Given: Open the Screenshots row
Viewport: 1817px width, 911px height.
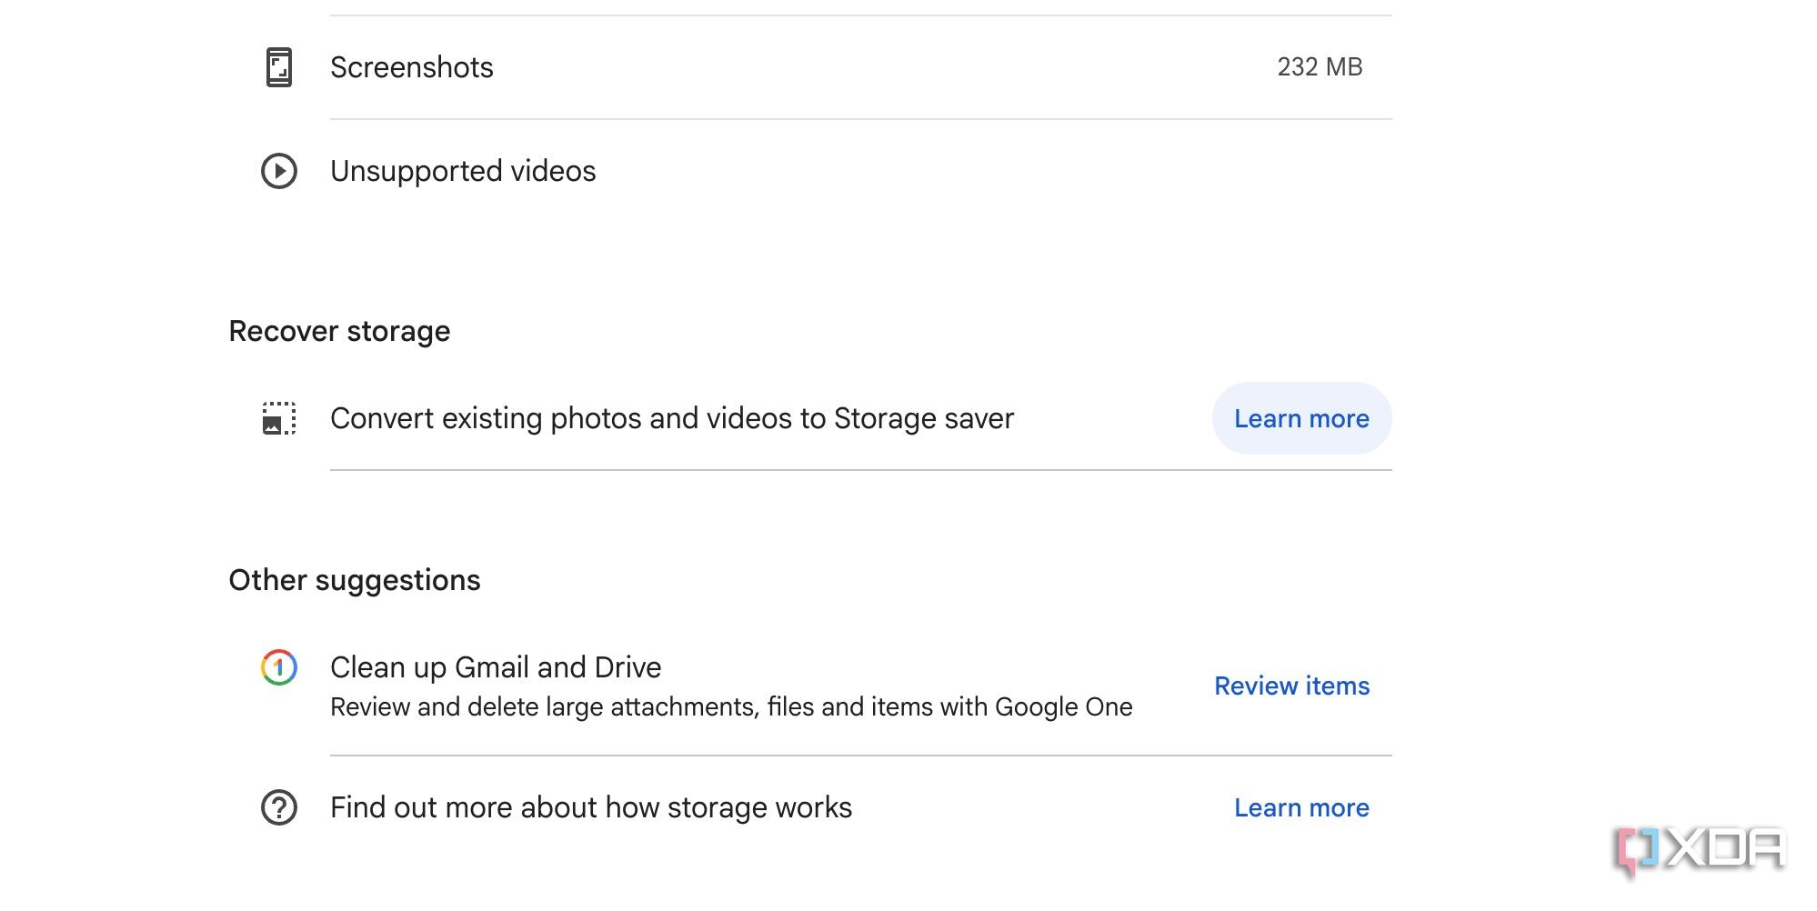Looking at the screenshot, I should coord(809,67).
